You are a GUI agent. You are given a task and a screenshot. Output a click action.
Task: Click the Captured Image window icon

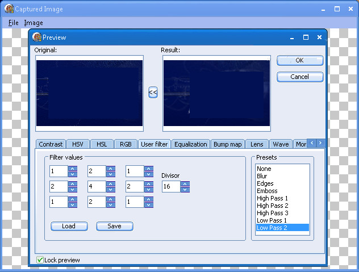9,9
